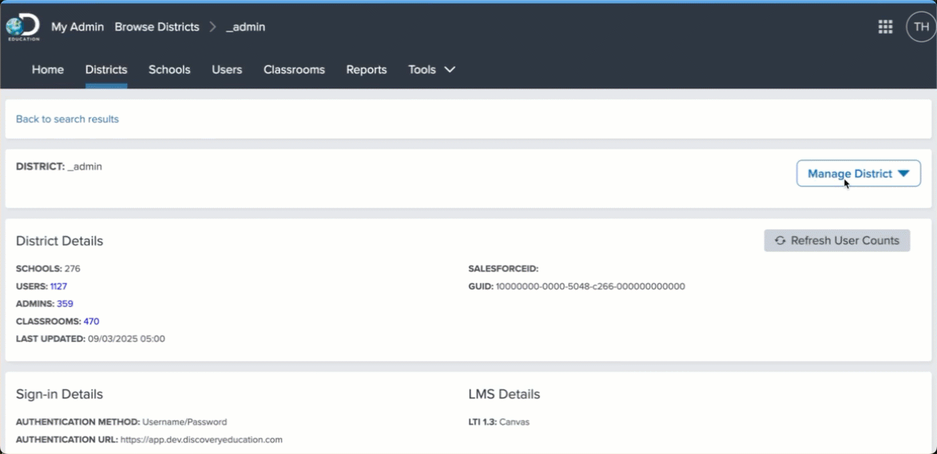Switch to the Districts tab
The width and height of the screenshot is (937, 454).
click(106, 69)
